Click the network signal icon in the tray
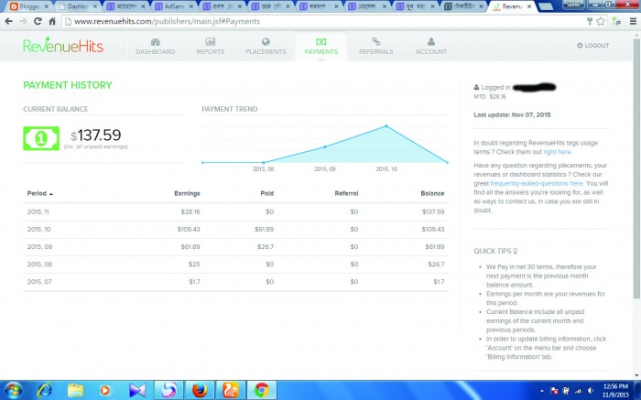 [578, 391]
